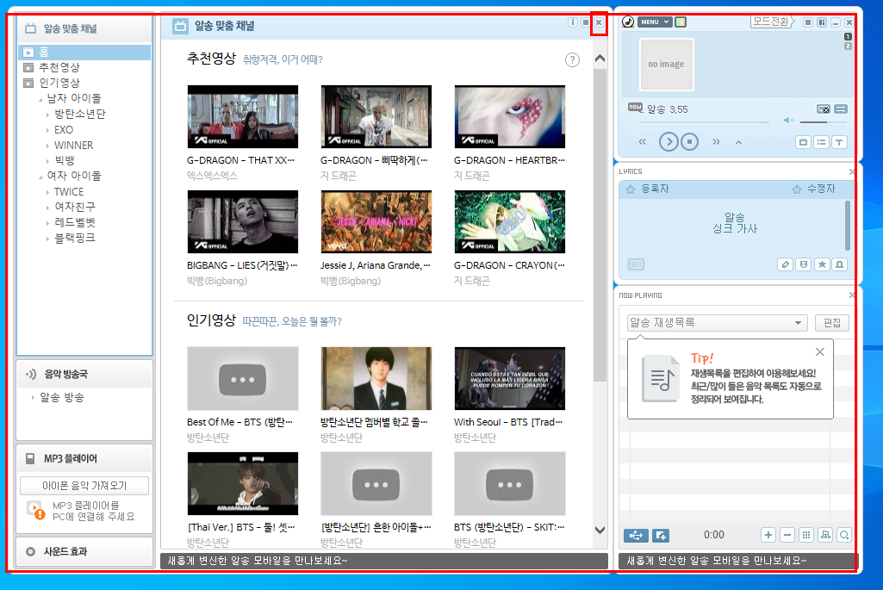This screenshot has height=590, width=883.
Task: Start playback with the play button
Action: click(x=668, y=141)
